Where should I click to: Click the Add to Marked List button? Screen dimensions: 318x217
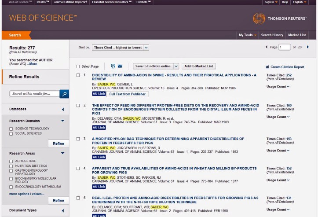click(198, 66)
